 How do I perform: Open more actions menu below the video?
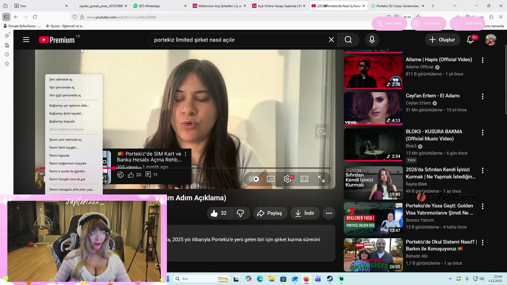pyautogui.click(x=329, y=213)
